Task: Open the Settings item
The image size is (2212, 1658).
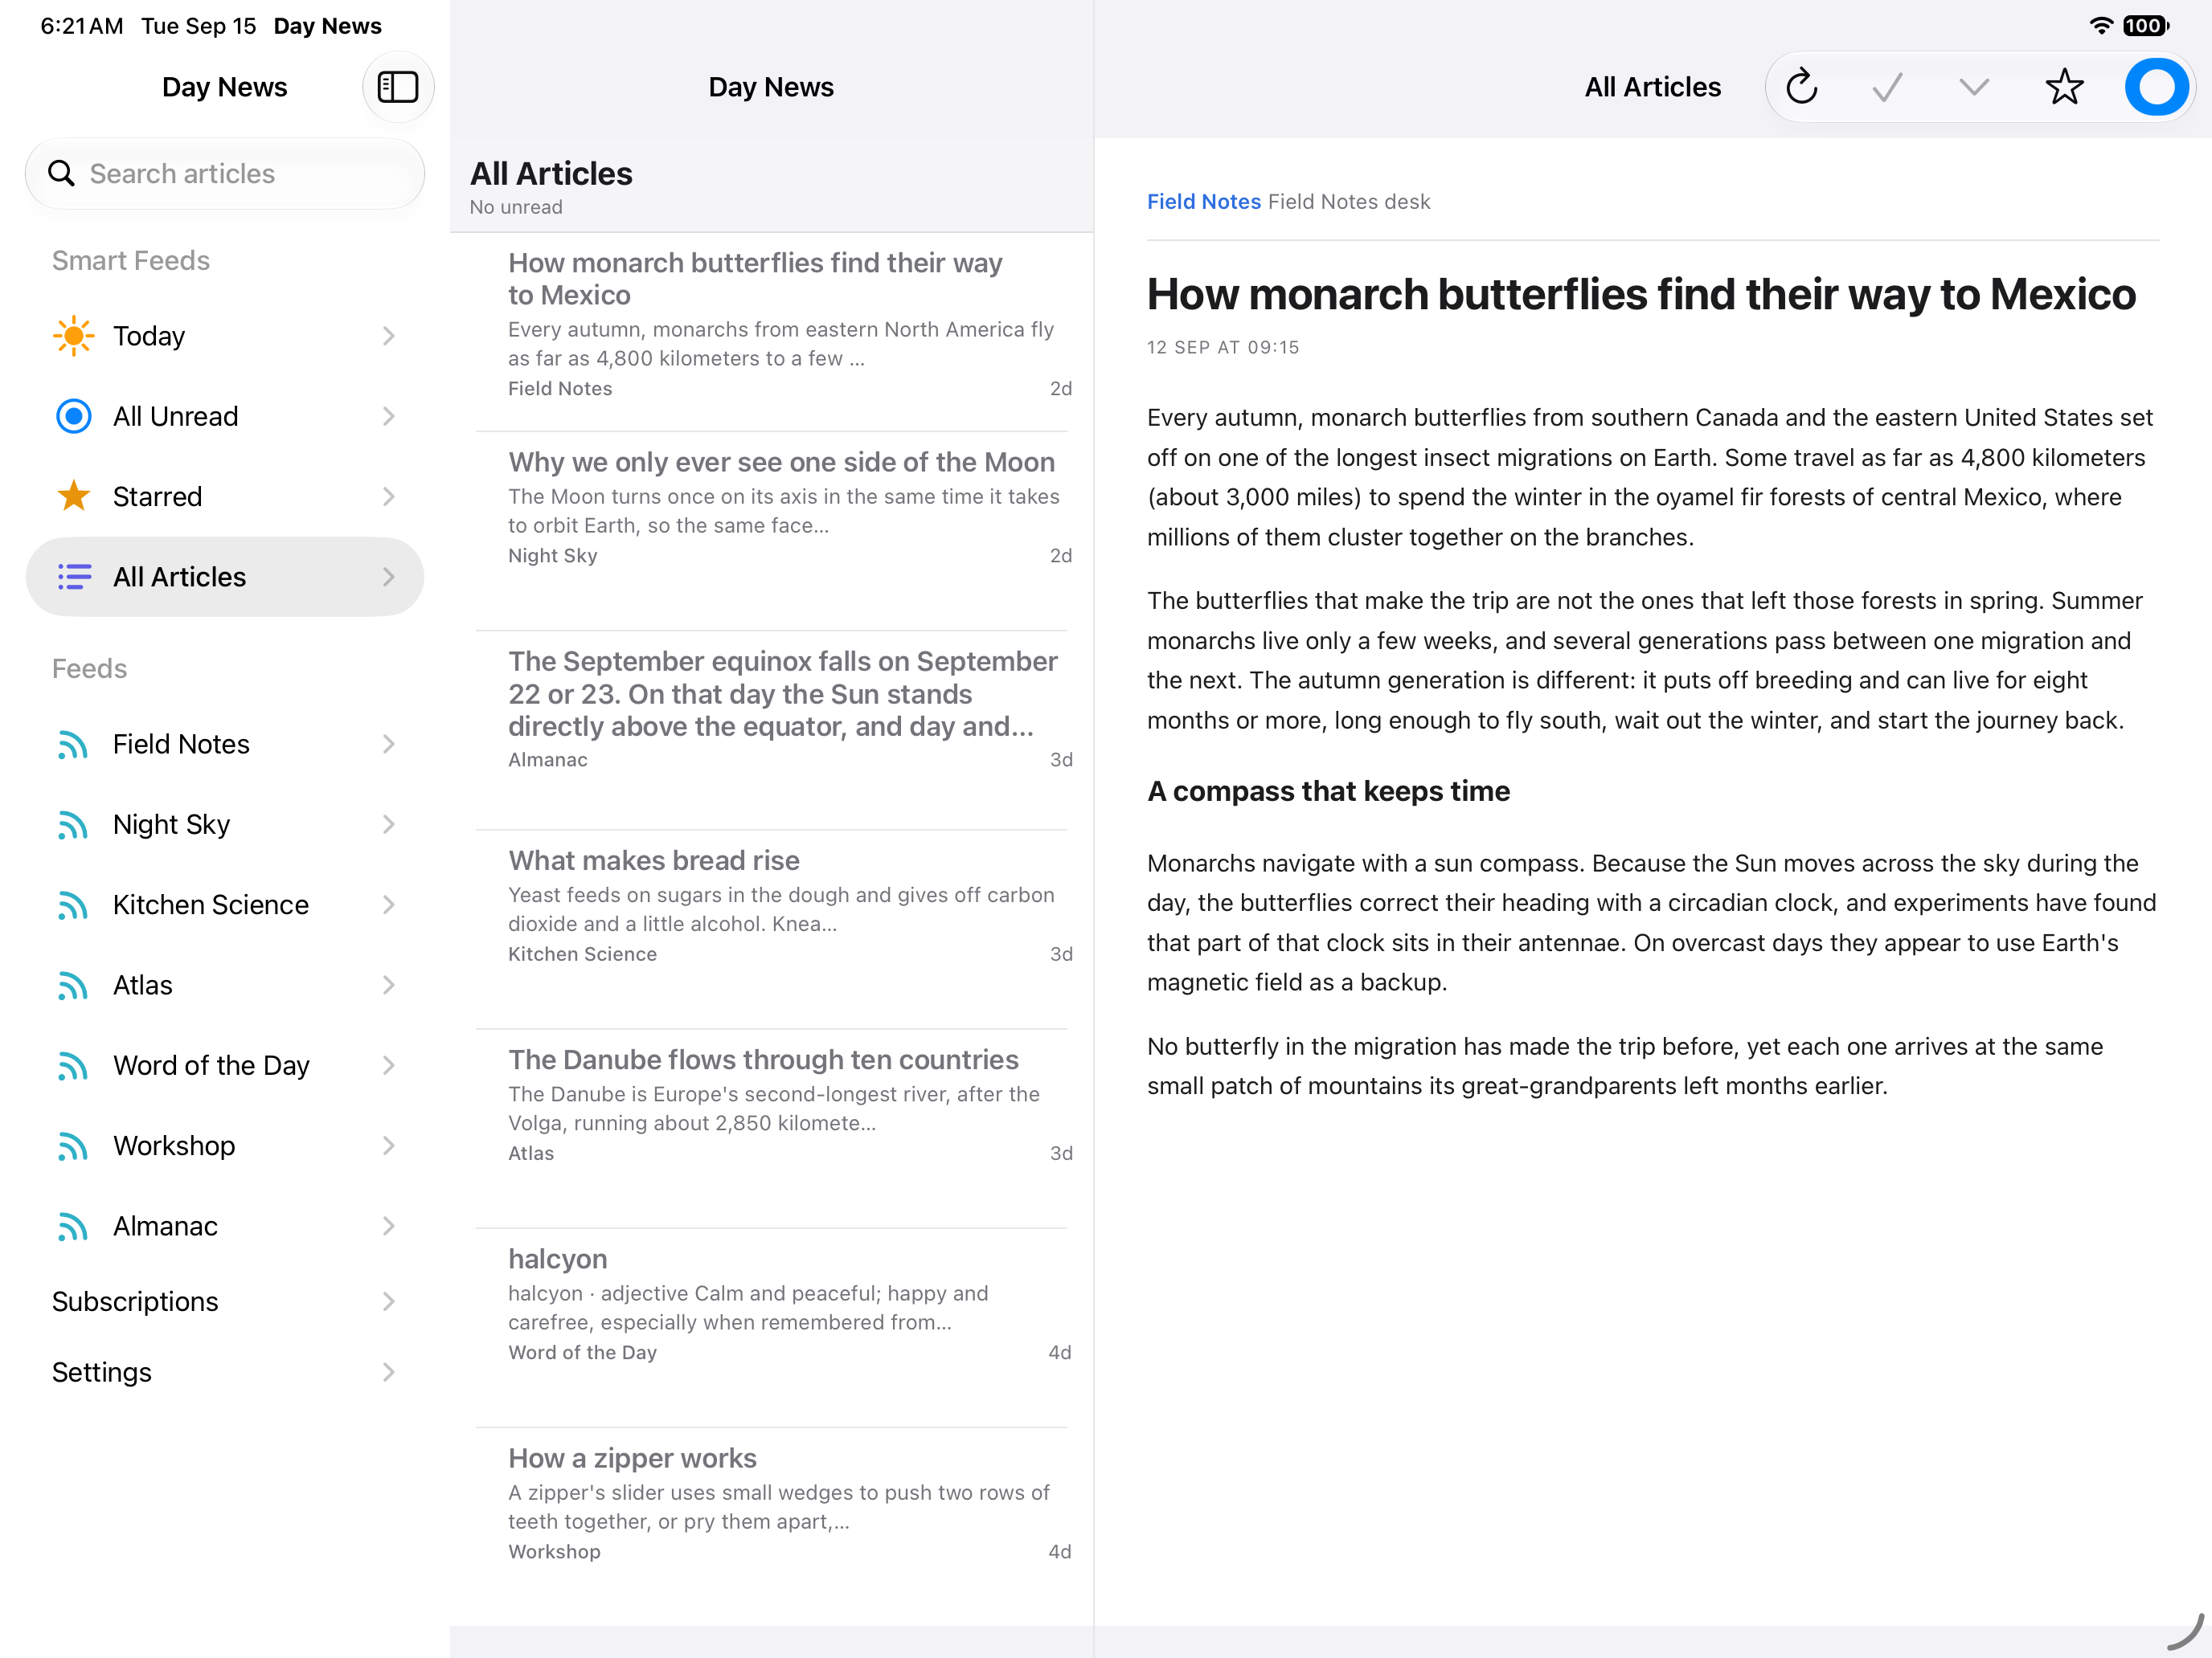Action: 225,1372
